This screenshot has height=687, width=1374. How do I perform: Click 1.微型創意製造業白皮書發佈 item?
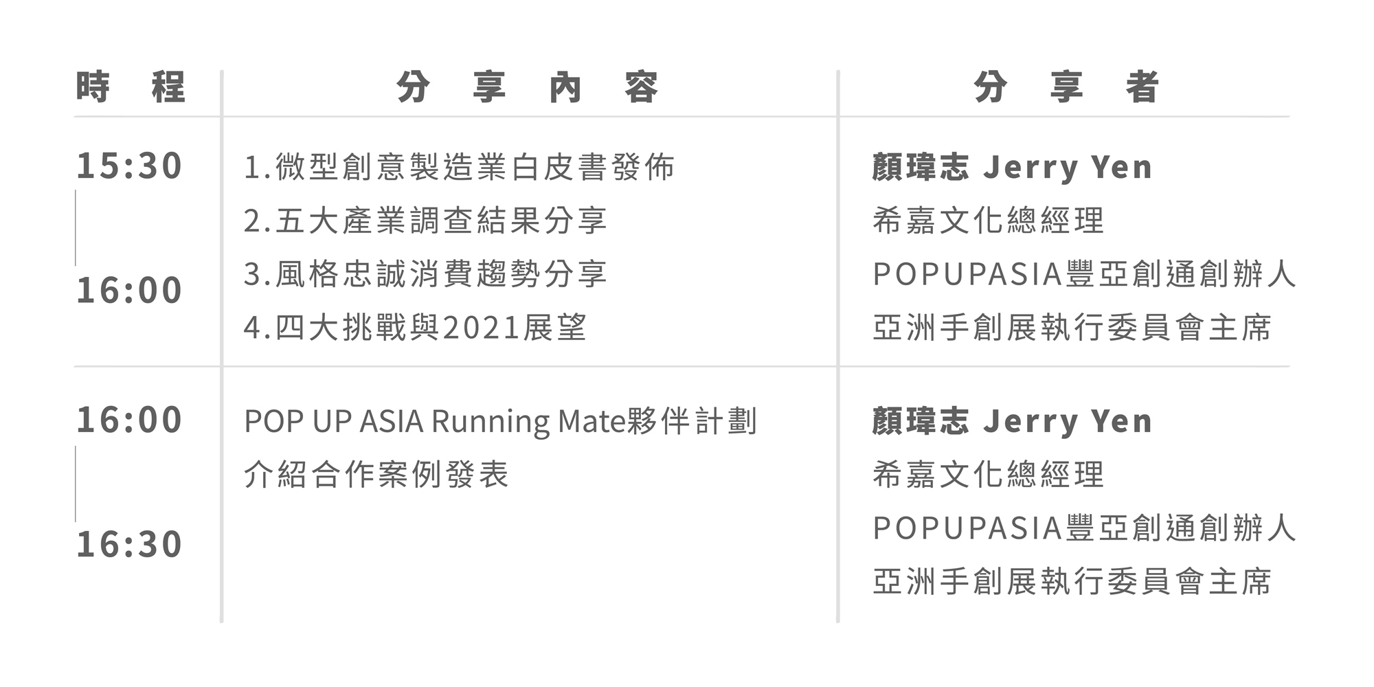click(x=459, y=168)
